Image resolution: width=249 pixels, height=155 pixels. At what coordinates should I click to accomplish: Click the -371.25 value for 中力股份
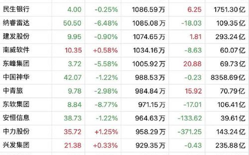(190, 131)
